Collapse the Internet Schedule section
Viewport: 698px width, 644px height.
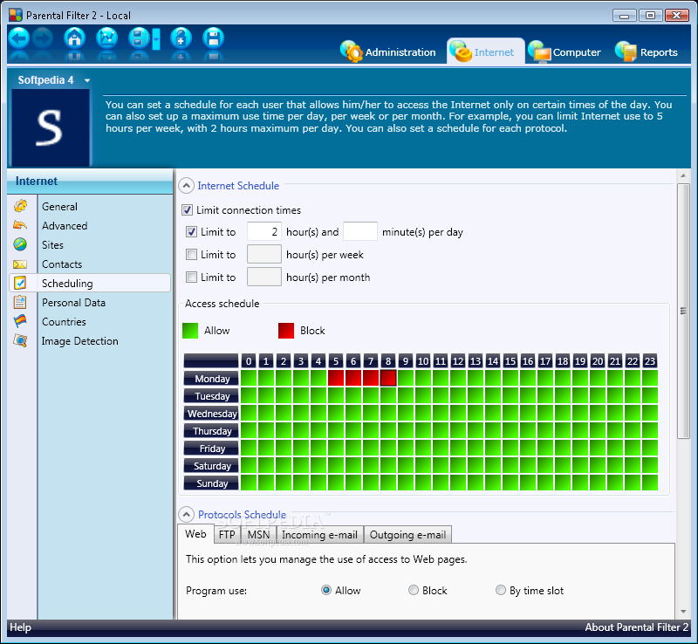(x=186, y=185)
